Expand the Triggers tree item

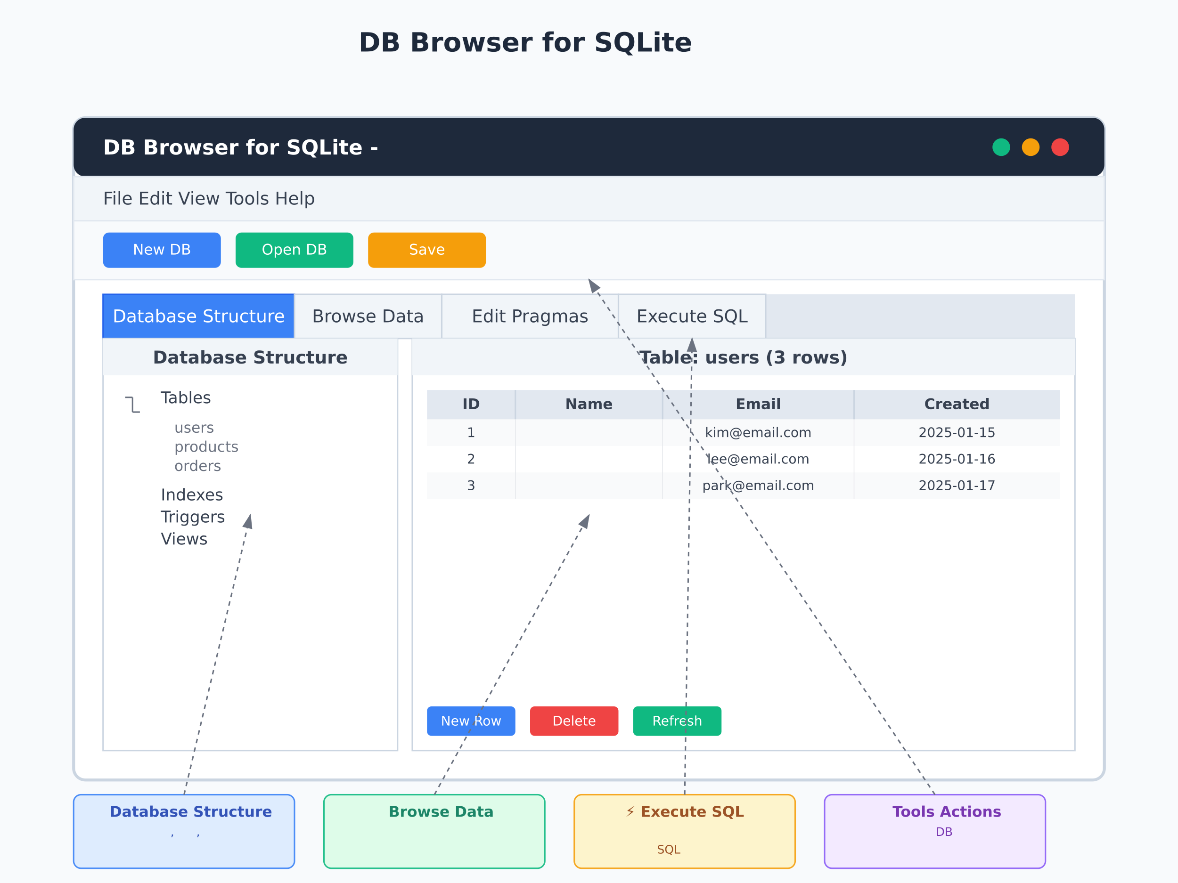click(193, 517)
